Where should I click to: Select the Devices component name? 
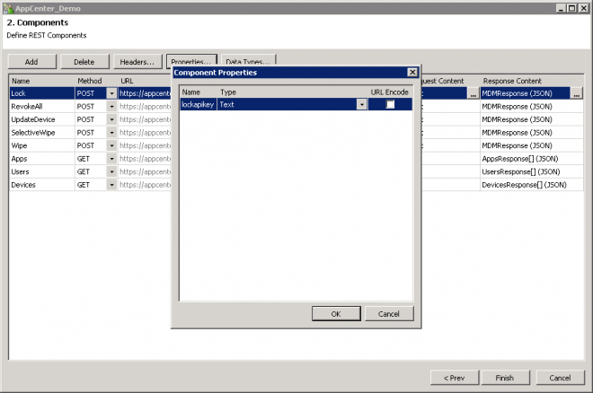tap(42, 185)
